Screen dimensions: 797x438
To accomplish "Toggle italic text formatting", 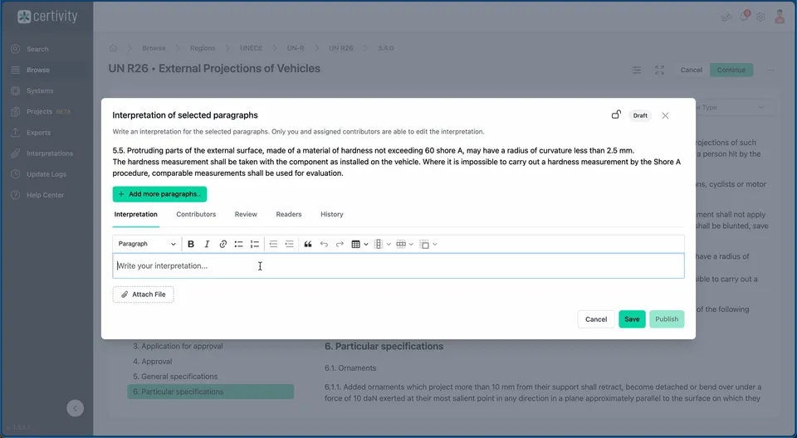I will 207,244.
